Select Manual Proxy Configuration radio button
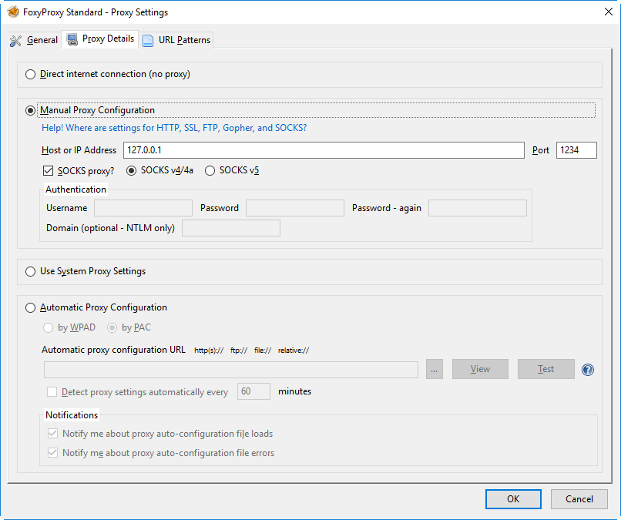This screenshot has width=621, height=520. pyautogui.click(x=30, y=110)
